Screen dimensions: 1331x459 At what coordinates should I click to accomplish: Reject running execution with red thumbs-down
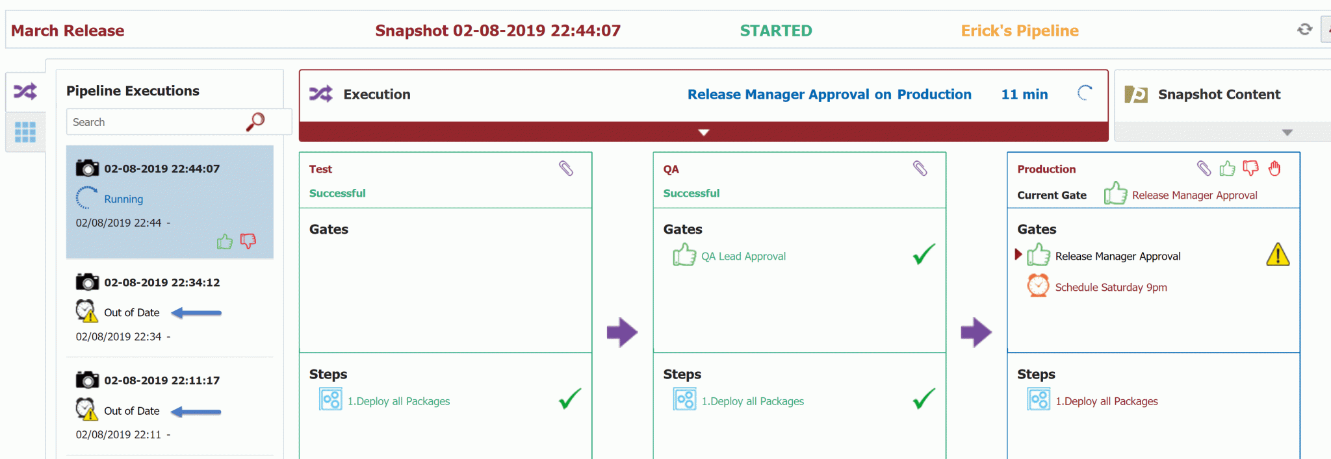coord(248,242)
